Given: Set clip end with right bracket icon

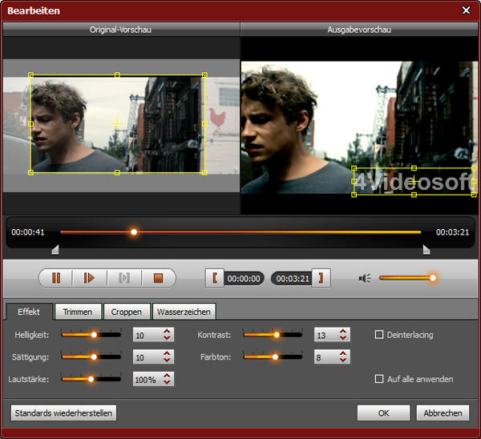Looking at the screenshot, I should pos(321,278).
